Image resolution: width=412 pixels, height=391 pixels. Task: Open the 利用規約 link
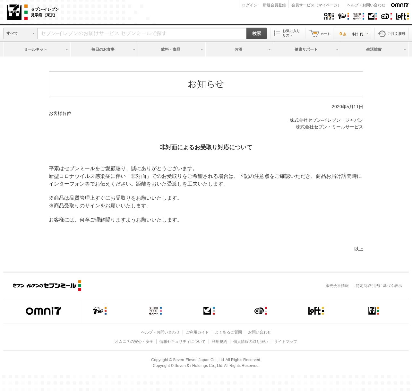[x=219, y=342]
